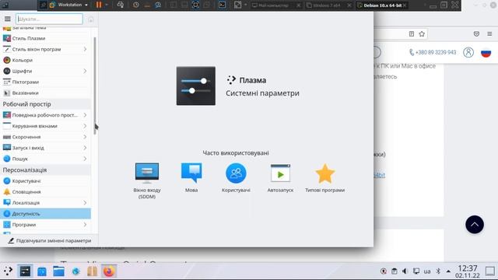The width and height of the screenshot is (498, 280).
Task: Switch to Firefox in the taskbar
Action: pos(109,271)
